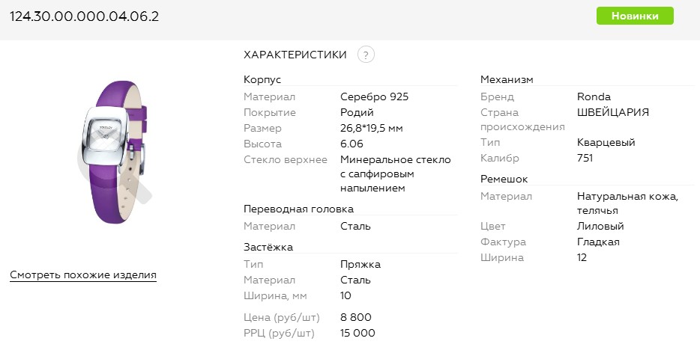
Task: Click the Ремешок section header
Action: tap(504, 179)
